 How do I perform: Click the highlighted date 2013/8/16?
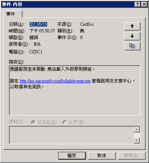click(38, 24)
